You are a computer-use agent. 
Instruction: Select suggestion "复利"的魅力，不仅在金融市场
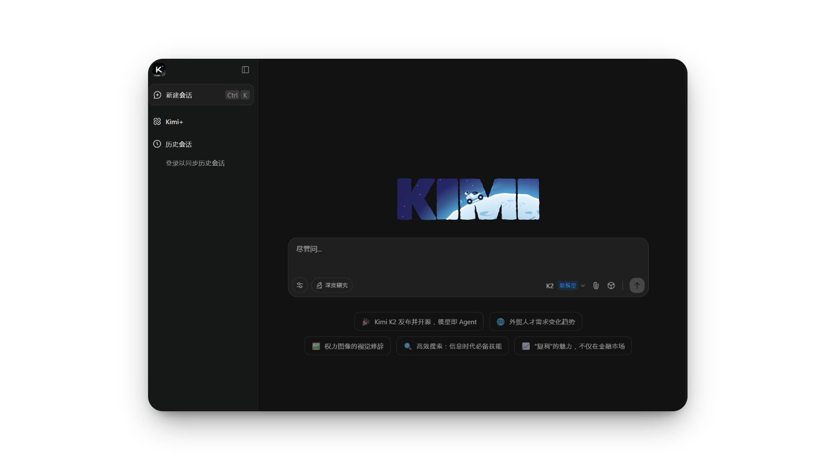pos(573,346)
